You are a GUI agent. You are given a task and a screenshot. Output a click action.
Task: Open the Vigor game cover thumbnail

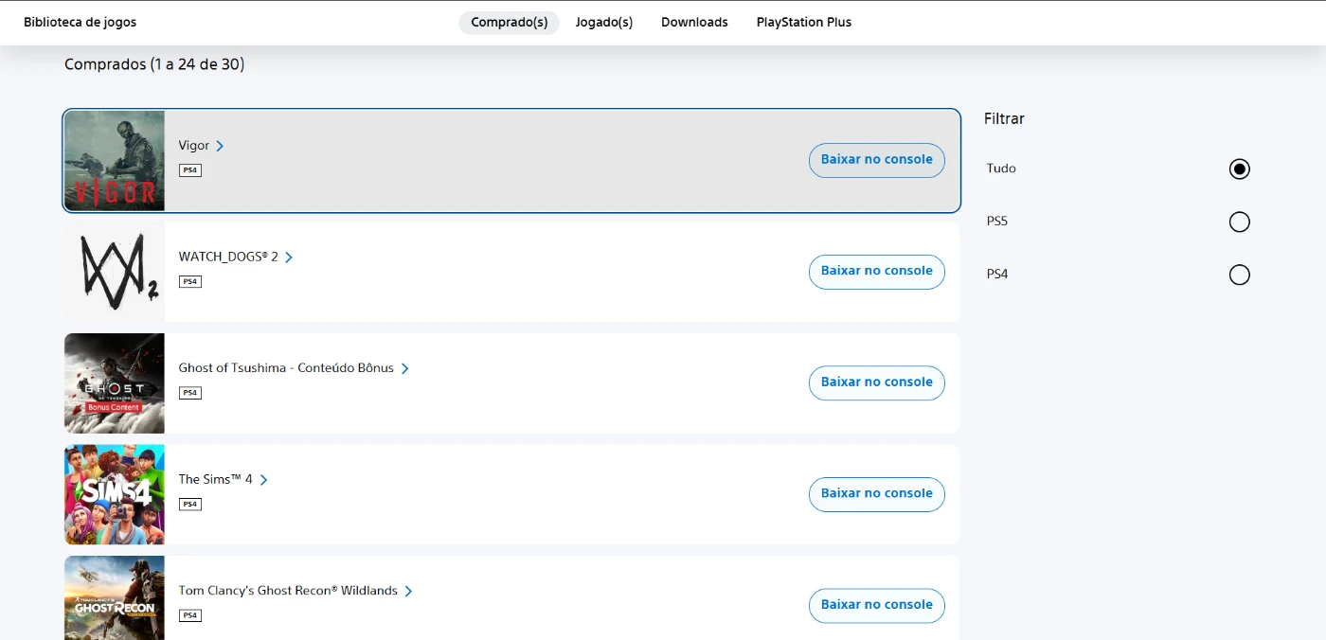point(115,161)
